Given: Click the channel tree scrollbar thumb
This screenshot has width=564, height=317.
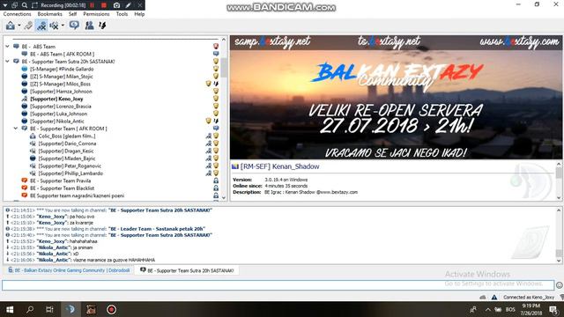Looking at the screenshot, I should tap(224, 68).
